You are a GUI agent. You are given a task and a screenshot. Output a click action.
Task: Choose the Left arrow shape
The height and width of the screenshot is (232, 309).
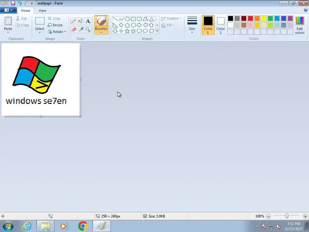[145, 25]
